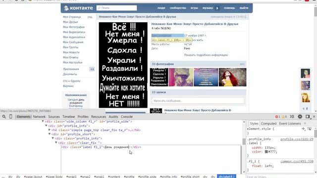Switch to the Sources tab
The width and height of the screenshot is (317, 178).
[x=54, y=117]
